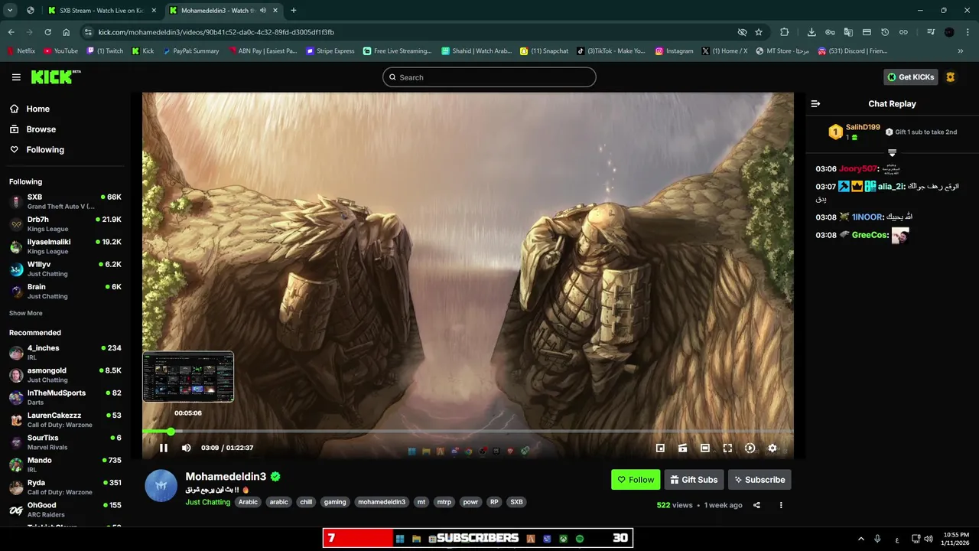Click Gift Subs button
The height and width of the screenshot is (551, 979).
pyautogui.click(x=694, y=480)
